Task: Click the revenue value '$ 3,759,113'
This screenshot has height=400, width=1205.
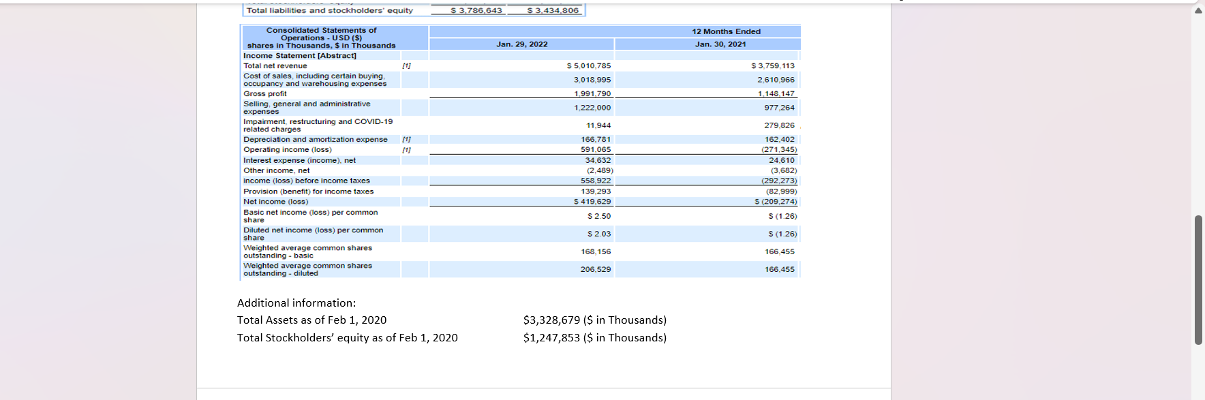Action: tap(773, 66)
